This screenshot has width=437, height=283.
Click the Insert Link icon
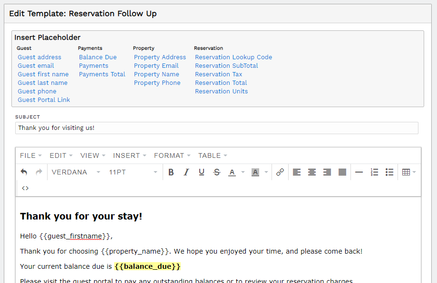[280, 172]
